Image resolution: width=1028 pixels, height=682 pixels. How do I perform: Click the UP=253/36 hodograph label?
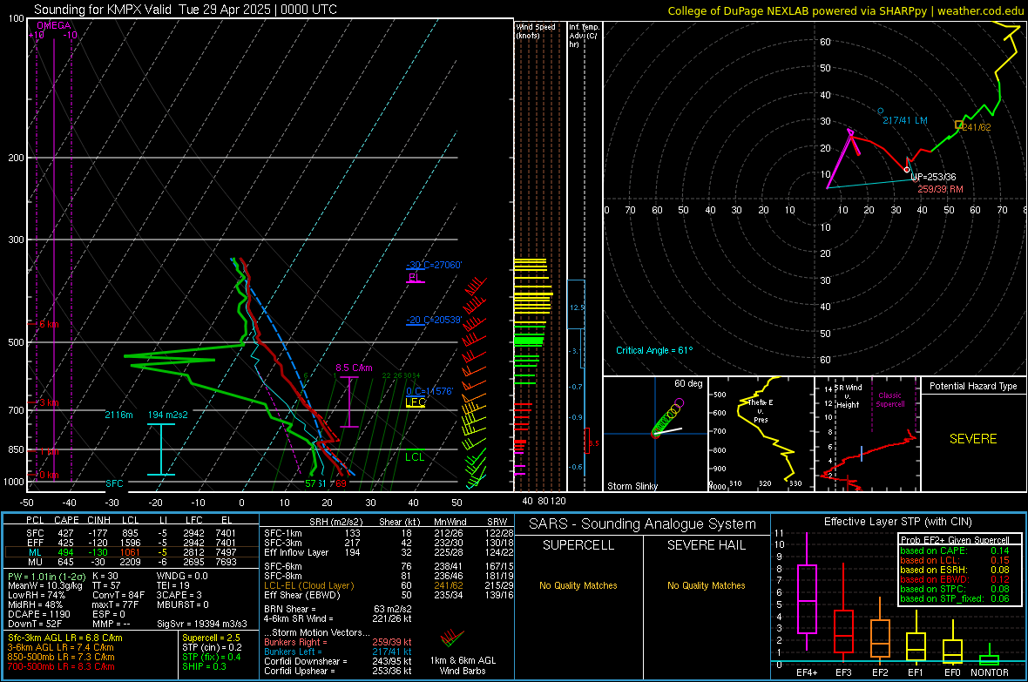[933, 177]
